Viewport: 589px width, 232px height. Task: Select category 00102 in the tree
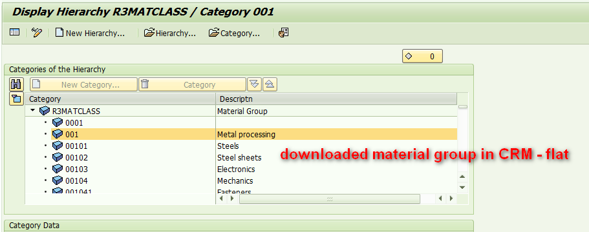(x=76, y=157)
